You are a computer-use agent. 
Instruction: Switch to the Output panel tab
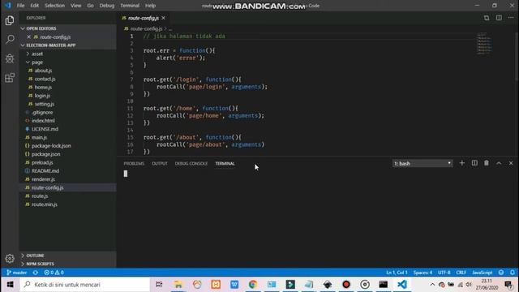160,164
